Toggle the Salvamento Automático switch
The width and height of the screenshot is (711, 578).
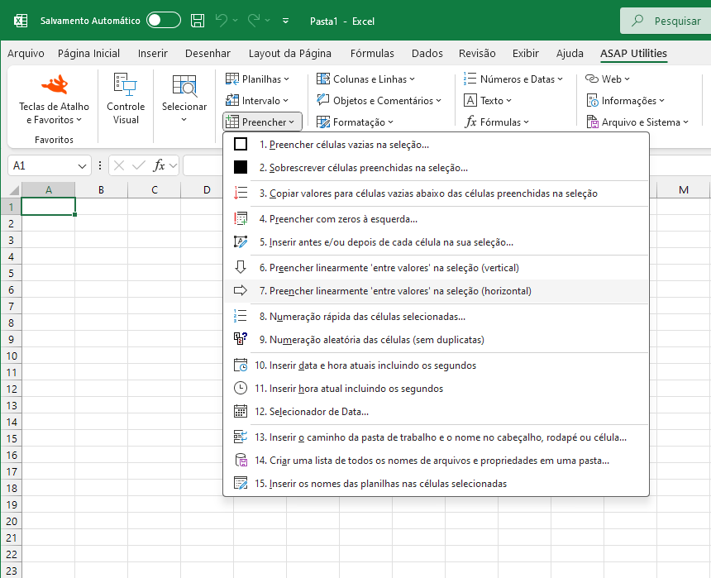[x=163, y=21]
